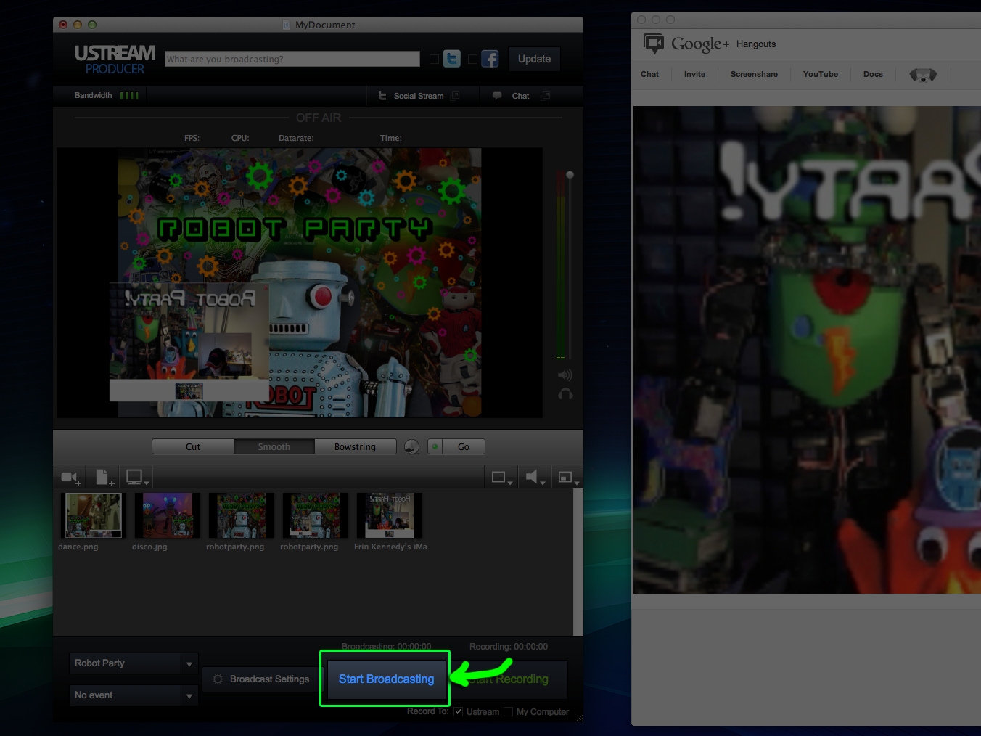Screen dimensions: 981x736
Task: Click the Recording: 00:00:00 timer text
Action: (509, 647)
